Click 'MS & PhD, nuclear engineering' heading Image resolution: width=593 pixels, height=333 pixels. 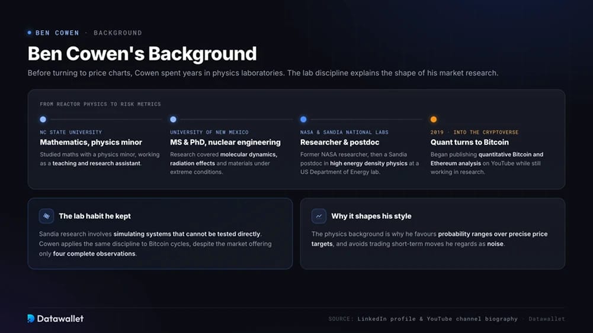225,143
